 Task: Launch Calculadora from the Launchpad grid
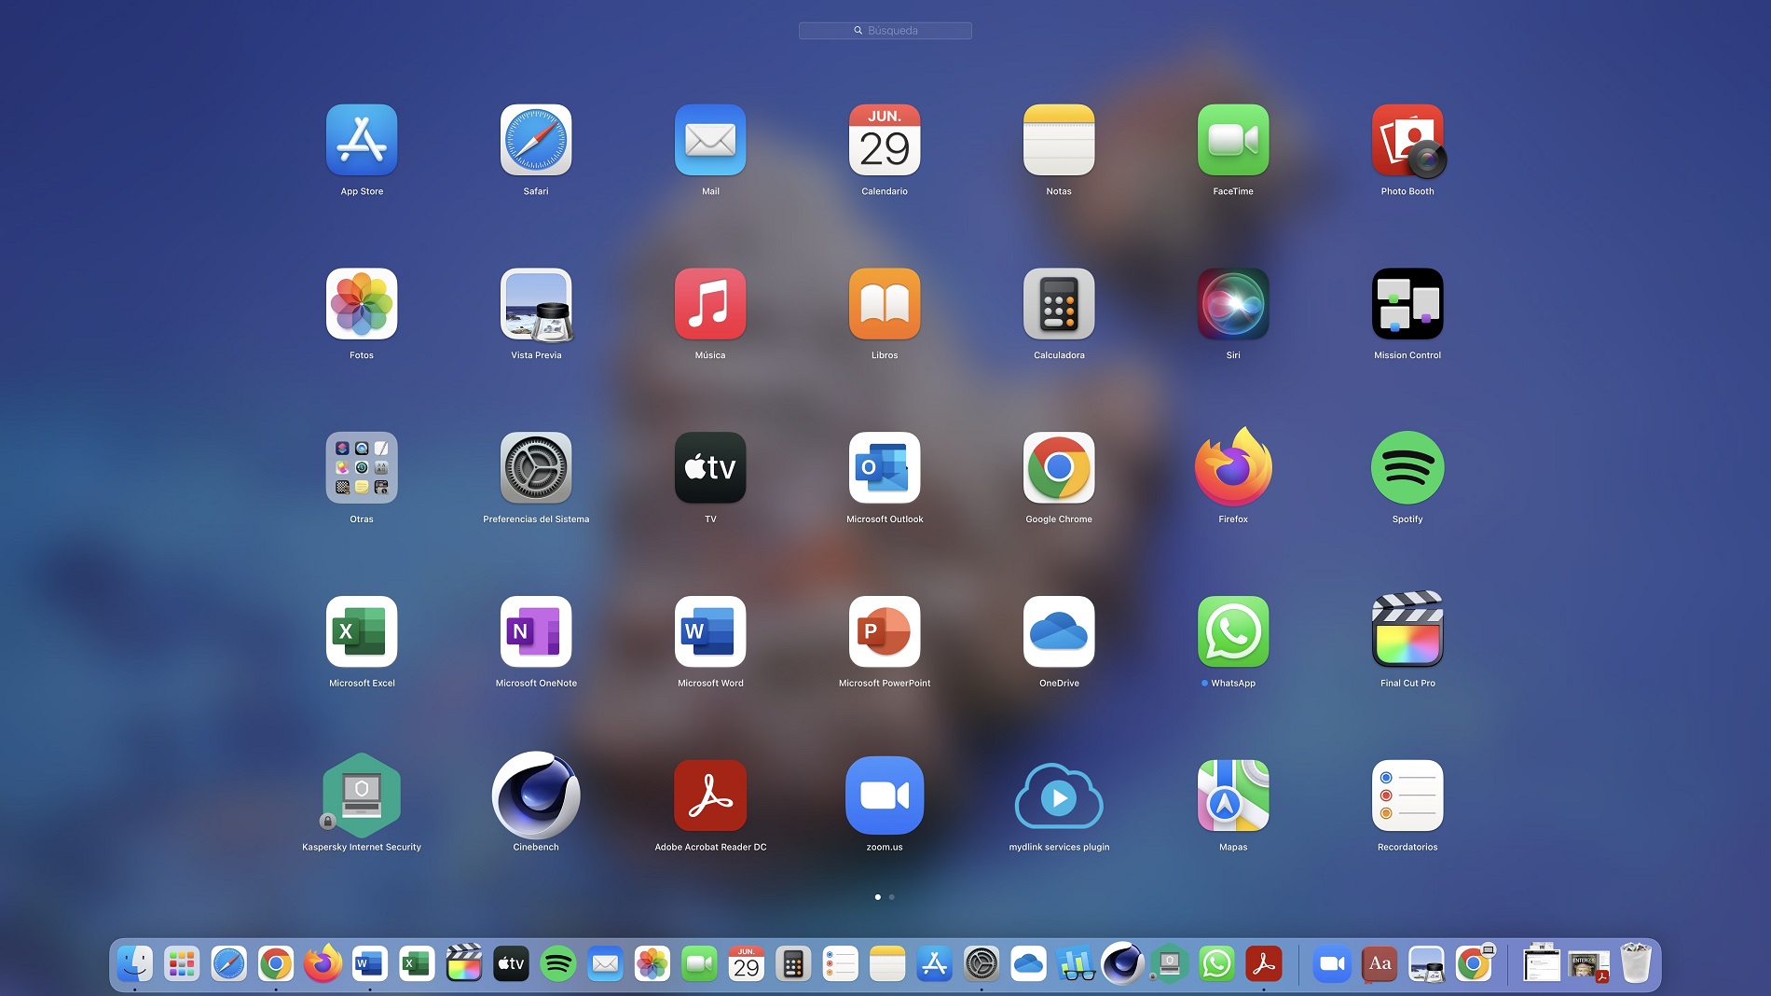click(1059, 304)
